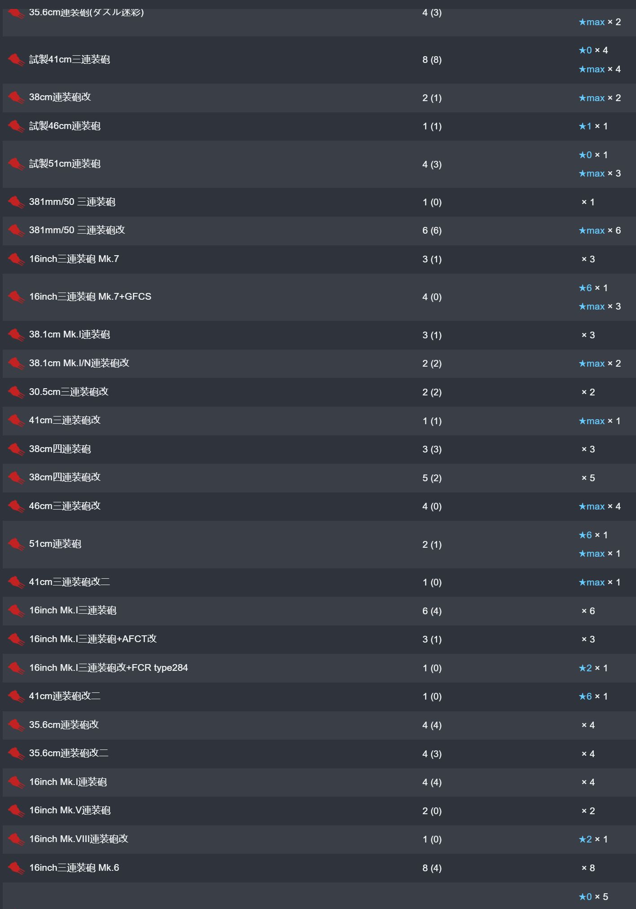Click the ★0 × 4 label for 試製41cm三連装砲
Image resolution: width=636 pixels, height=909 pixels.
pyautogui.click(x=593, y=50)
